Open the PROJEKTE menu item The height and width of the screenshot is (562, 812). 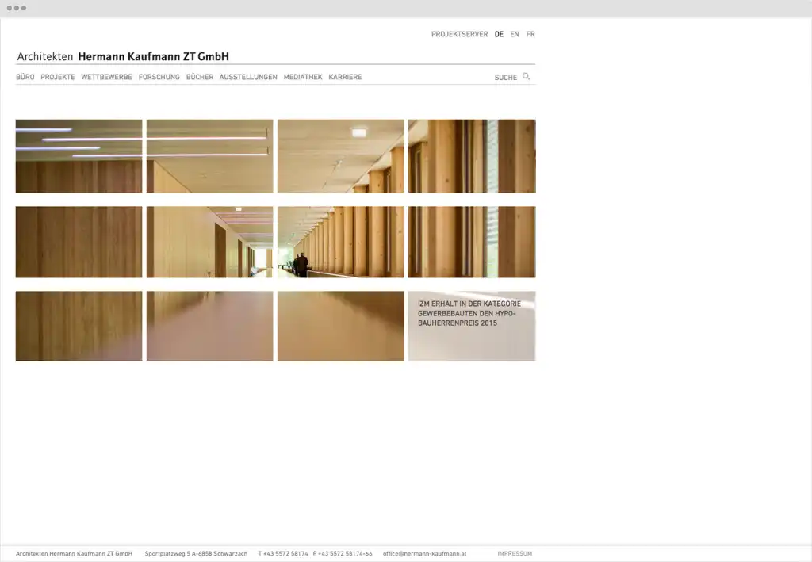tap(58, 78)
